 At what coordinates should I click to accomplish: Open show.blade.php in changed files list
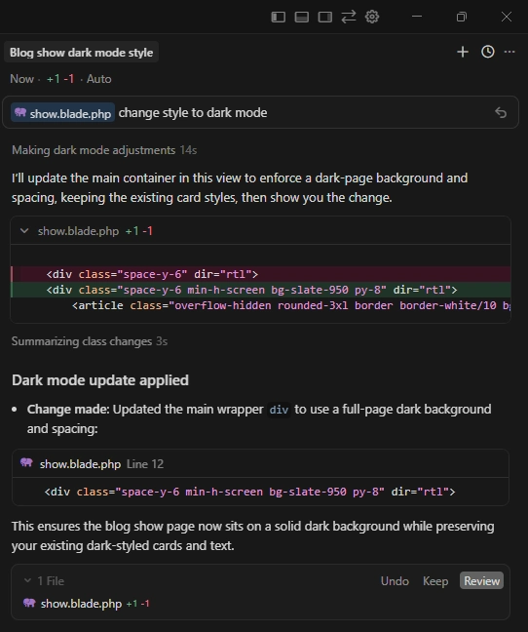tap(81, 604)
